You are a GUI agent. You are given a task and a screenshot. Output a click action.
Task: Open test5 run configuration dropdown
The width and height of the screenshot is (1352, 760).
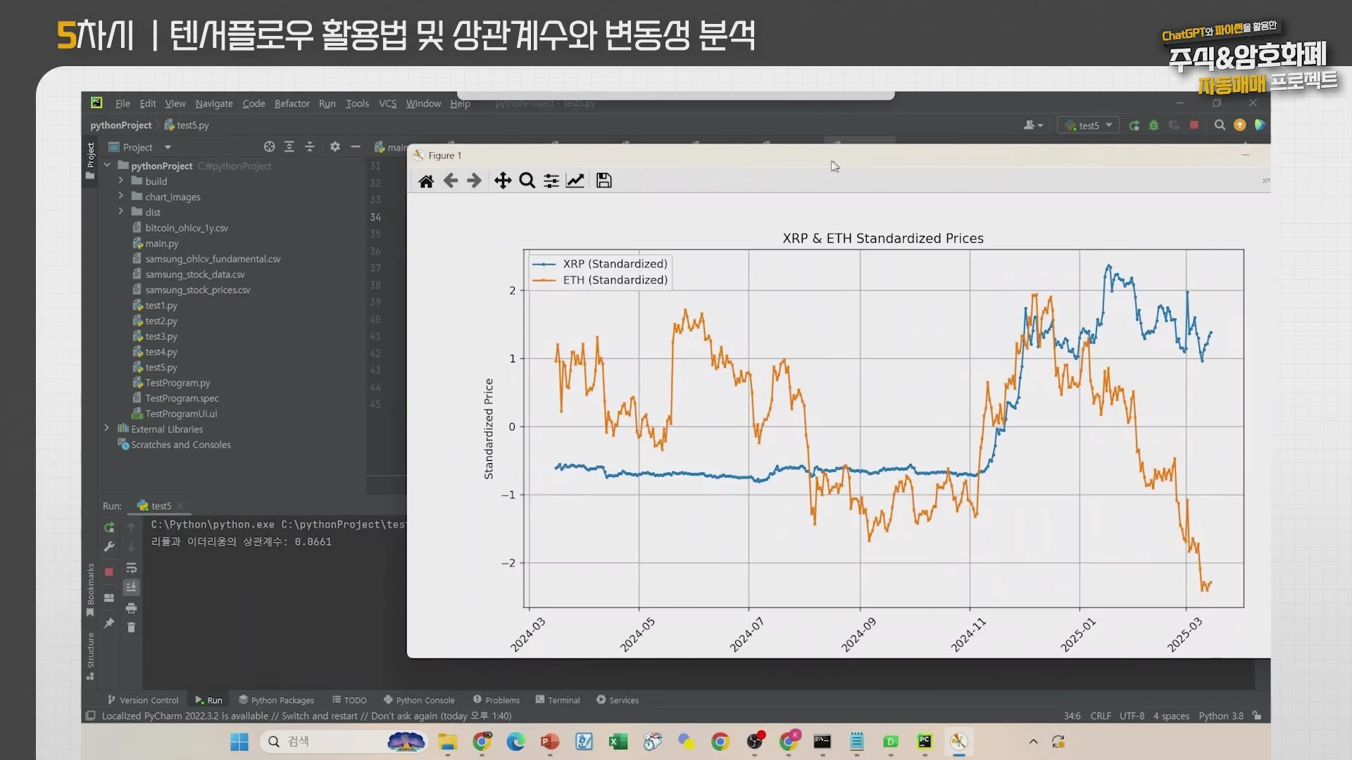[1089, 125]
